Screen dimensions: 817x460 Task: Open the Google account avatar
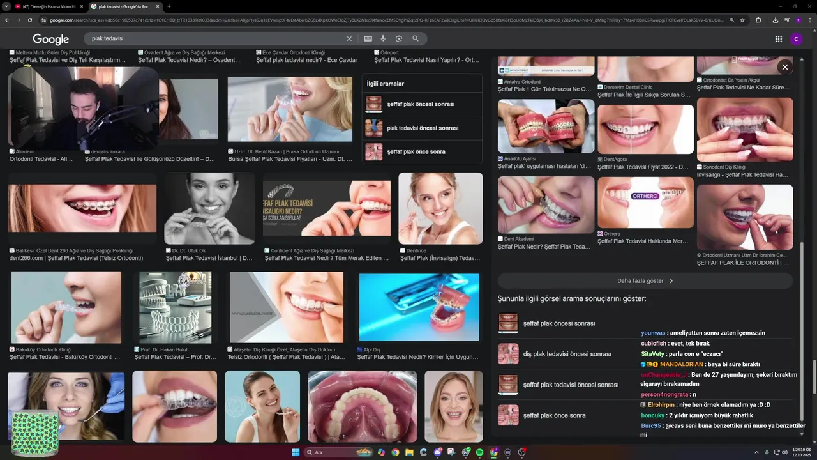(796, 39)
